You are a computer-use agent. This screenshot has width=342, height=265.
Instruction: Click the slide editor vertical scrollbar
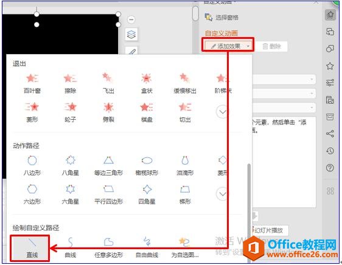pos(196,13)
